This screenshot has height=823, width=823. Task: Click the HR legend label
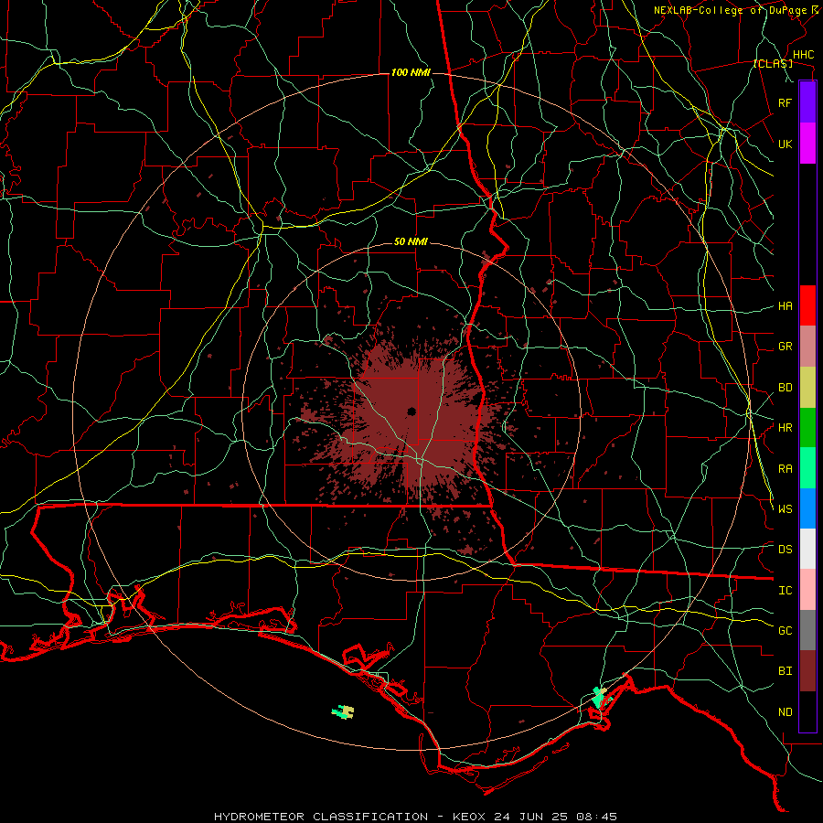pyautogui.click(x=785, y=428)
